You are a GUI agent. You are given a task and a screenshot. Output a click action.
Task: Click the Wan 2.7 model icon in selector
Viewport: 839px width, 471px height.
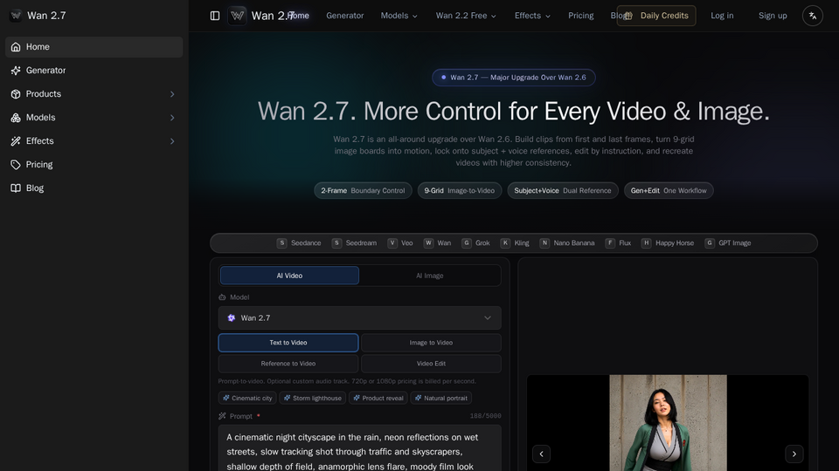tap(231, 317)
